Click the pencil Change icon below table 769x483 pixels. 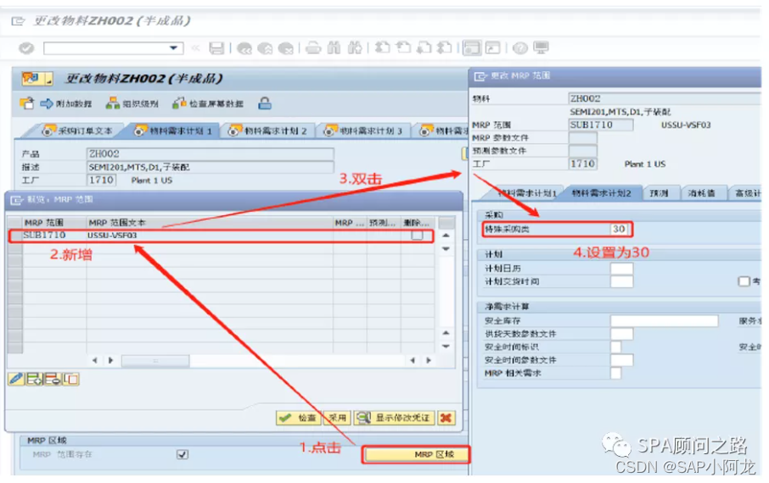[x=16, y=379]
